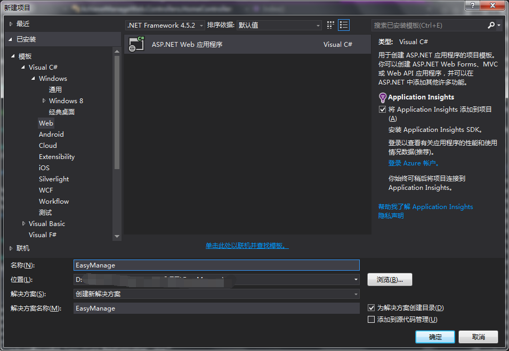Select the ASP.NET Web 应用程序 row text
509x351 pixels.
(x=187, y=44)
